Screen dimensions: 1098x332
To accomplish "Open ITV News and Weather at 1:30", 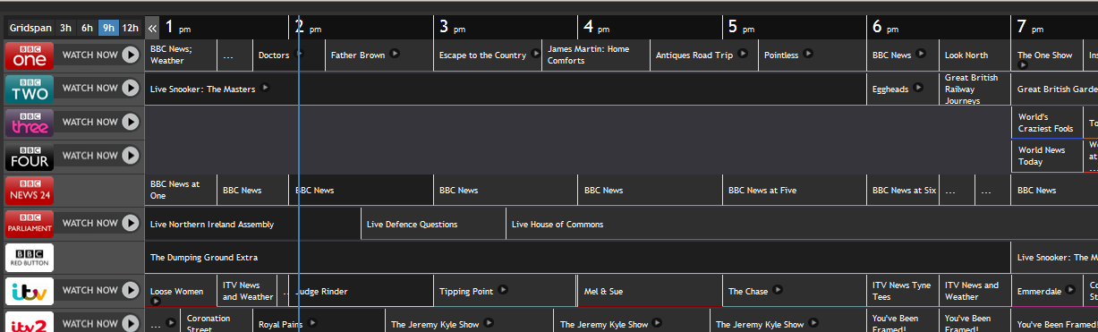I will 248,291.
